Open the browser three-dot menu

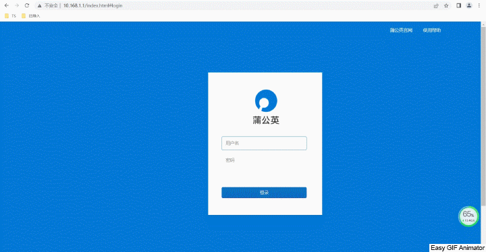click(x=479, y=5)
